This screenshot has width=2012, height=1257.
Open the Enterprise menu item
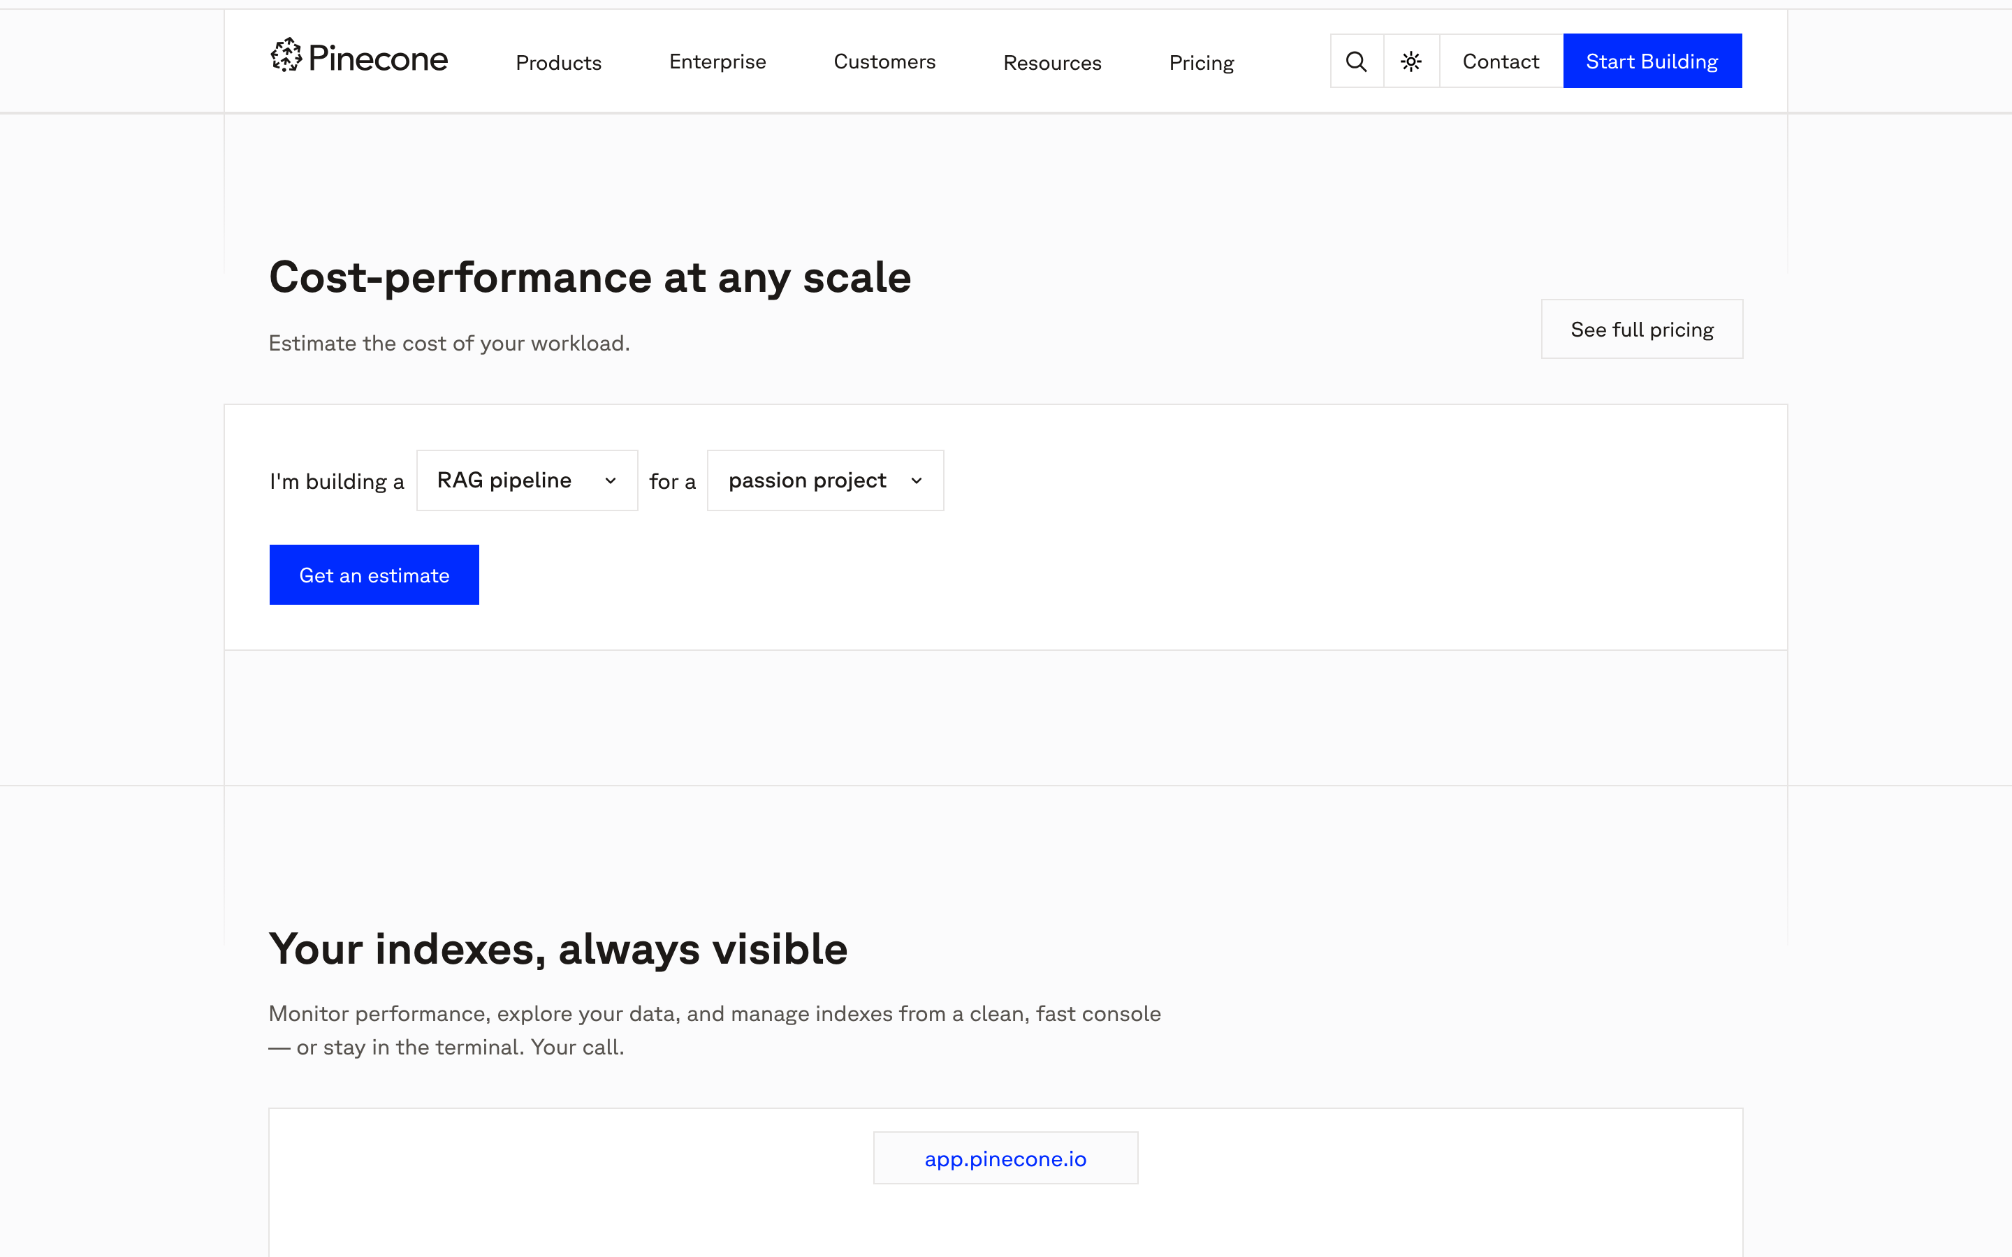pos(717,61)
